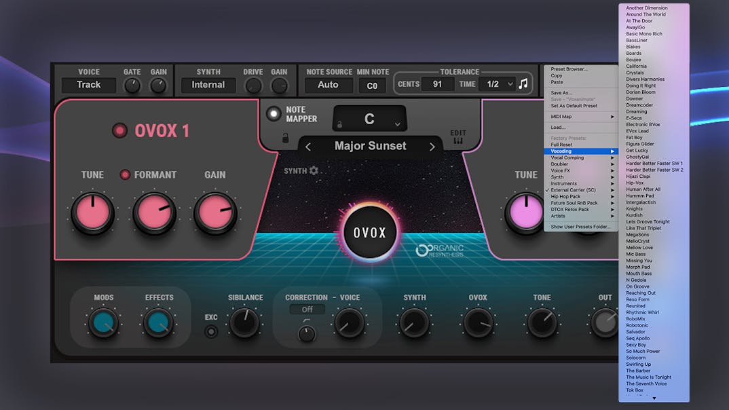Image resolution: width=729 pixels, height=410 pixels.
Task: Click the Sibilance knob
Action: (x=245, y=324)
